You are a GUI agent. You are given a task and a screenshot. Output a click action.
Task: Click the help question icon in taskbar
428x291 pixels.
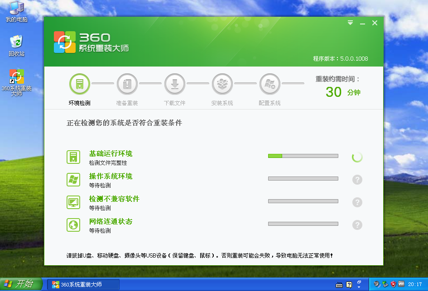349,285
